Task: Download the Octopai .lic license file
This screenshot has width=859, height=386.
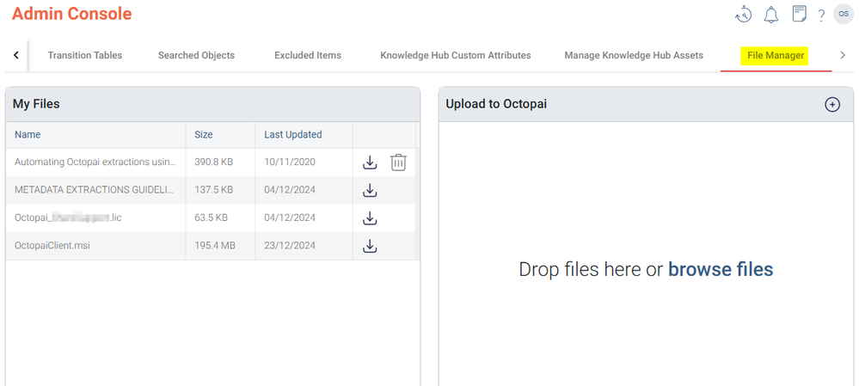Action: [371, 218]
